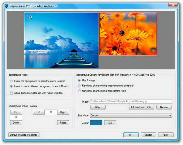Click the Right position button
This screenshot has width=183, height=145.
[63, 112]
